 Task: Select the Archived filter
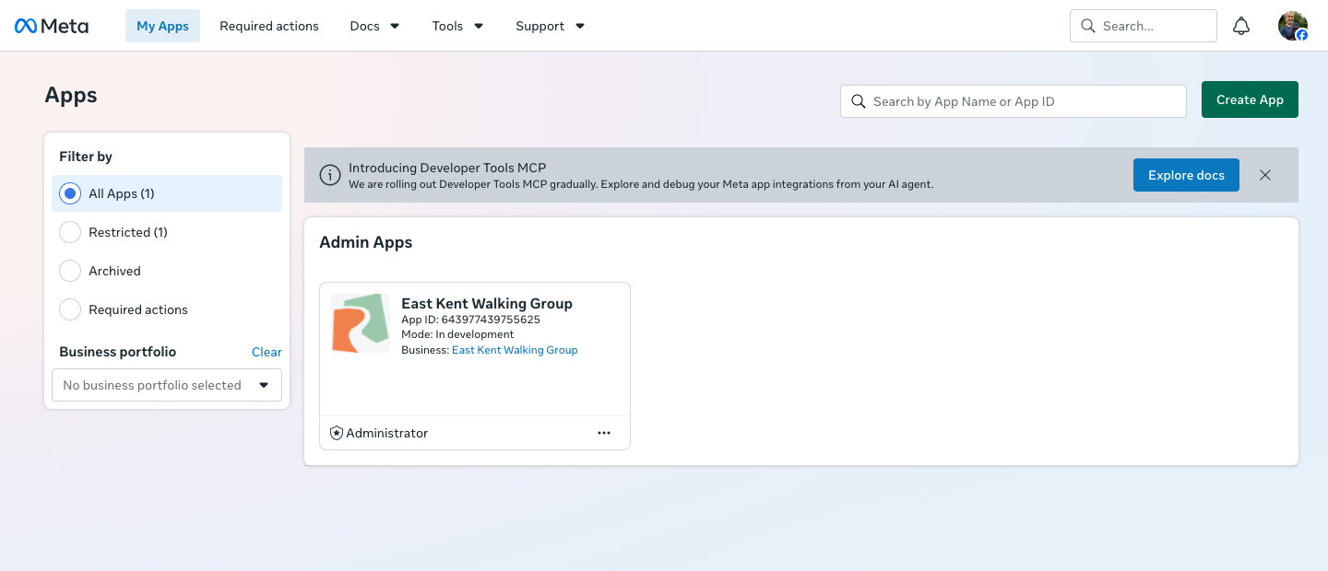pyautogui.click(x=167, y=271)
